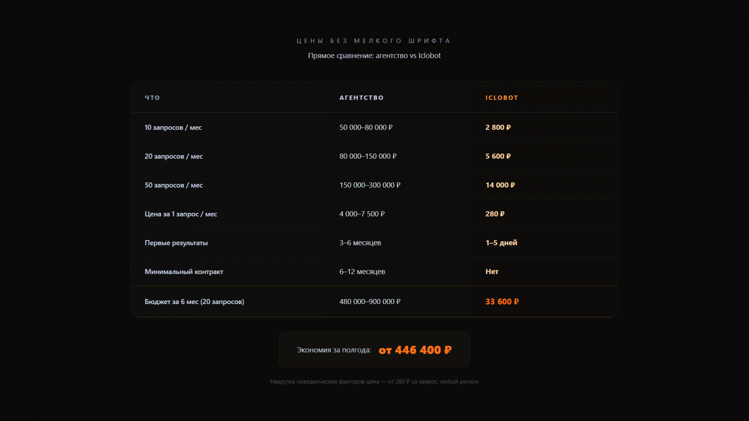The image size is (749, 421).
Task: Select row label '10 запросов / мес'
Action: [173, 128]
